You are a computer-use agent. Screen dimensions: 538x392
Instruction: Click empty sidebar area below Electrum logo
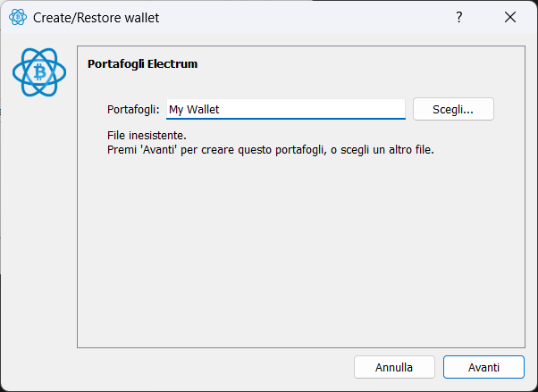(x=38, y=223)
